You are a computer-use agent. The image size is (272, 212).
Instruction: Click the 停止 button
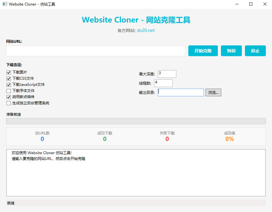tap(255, 51)
